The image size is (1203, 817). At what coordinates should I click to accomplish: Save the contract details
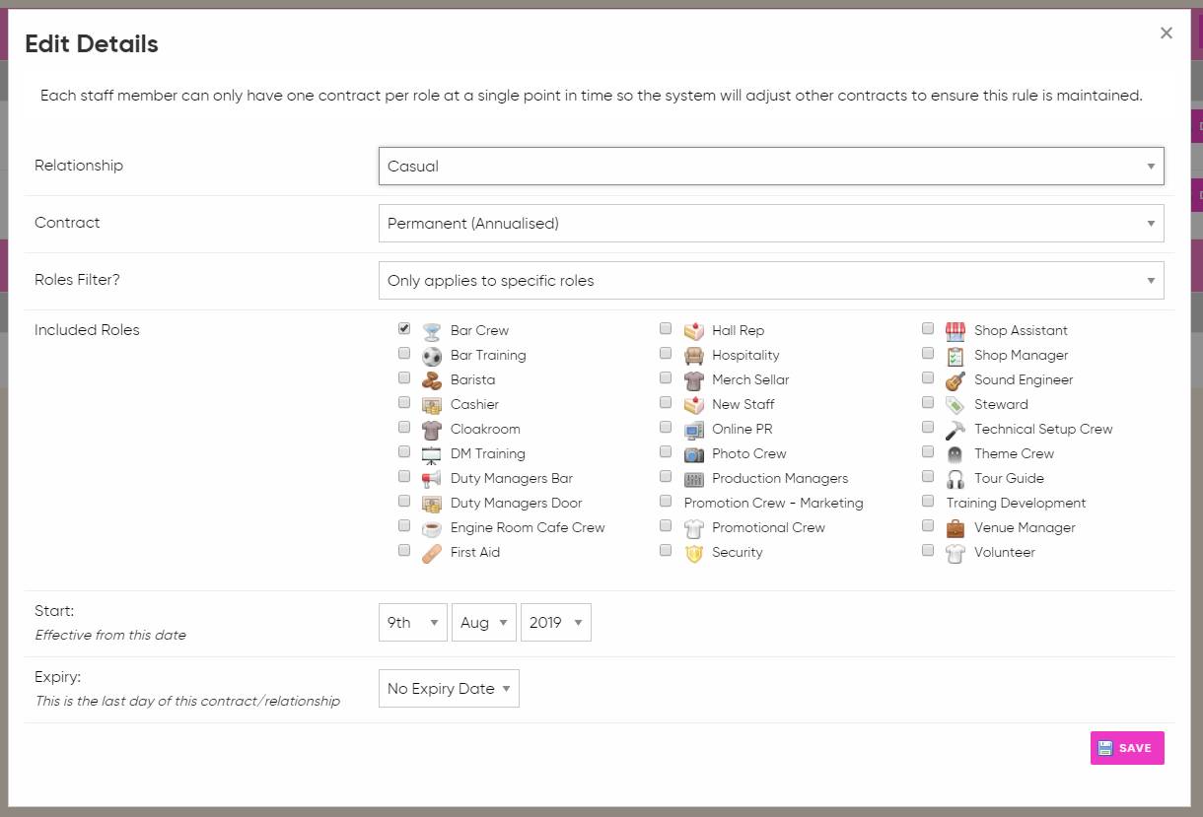[x=1127, y=748]
